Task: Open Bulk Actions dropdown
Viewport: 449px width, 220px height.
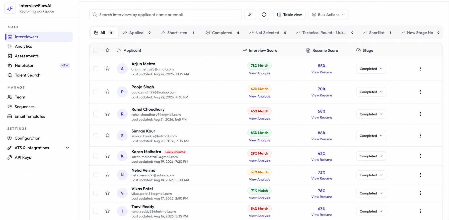Action: tap(328, 15)
